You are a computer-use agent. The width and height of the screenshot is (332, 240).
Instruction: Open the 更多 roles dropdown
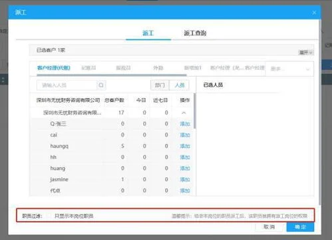289,69
